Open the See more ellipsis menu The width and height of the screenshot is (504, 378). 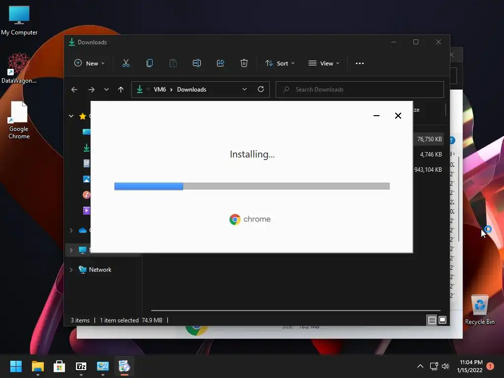(x=360, y=63)
